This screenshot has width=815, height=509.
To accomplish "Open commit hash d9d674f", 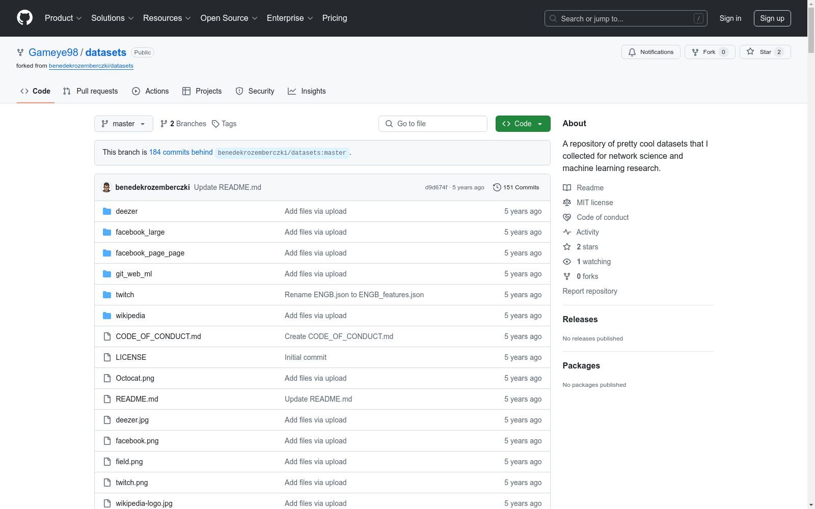I will coord(436,187).
